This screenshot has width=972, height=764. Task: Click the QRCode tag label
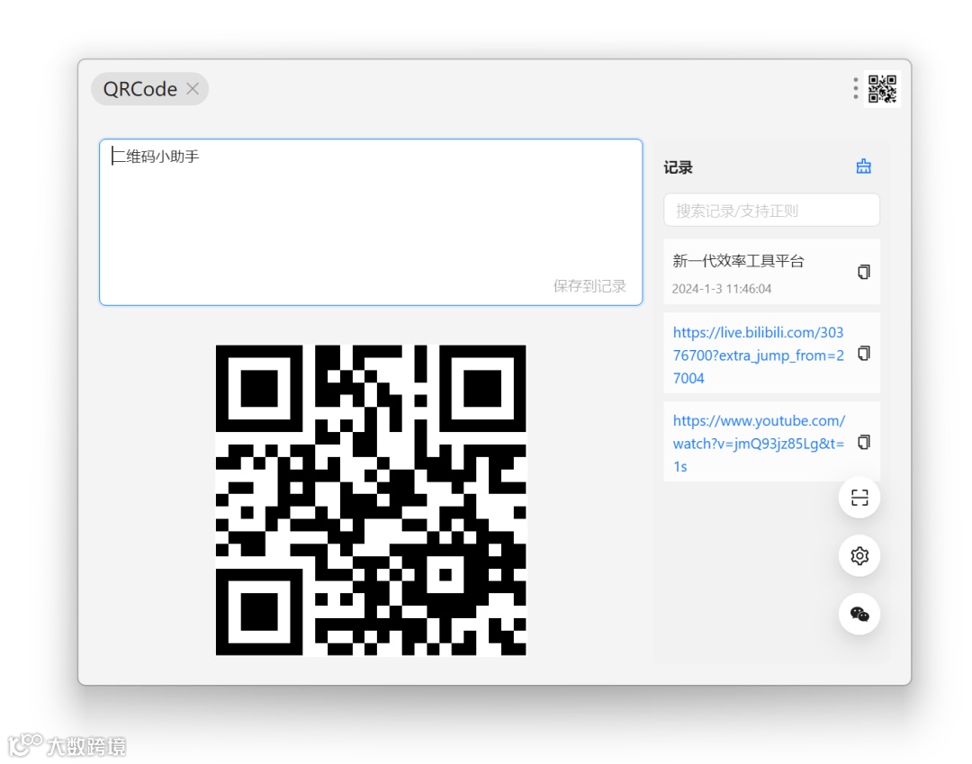tap(140, 89)
